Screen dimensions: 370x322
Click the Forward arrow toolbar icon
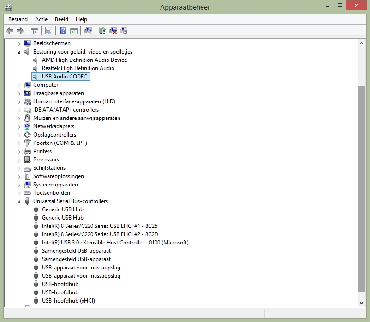coord(20,30)
